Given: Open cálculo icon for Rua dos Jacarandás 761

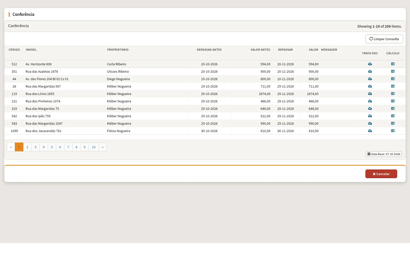Looking at the screenshot, I should tap(393, 131).
